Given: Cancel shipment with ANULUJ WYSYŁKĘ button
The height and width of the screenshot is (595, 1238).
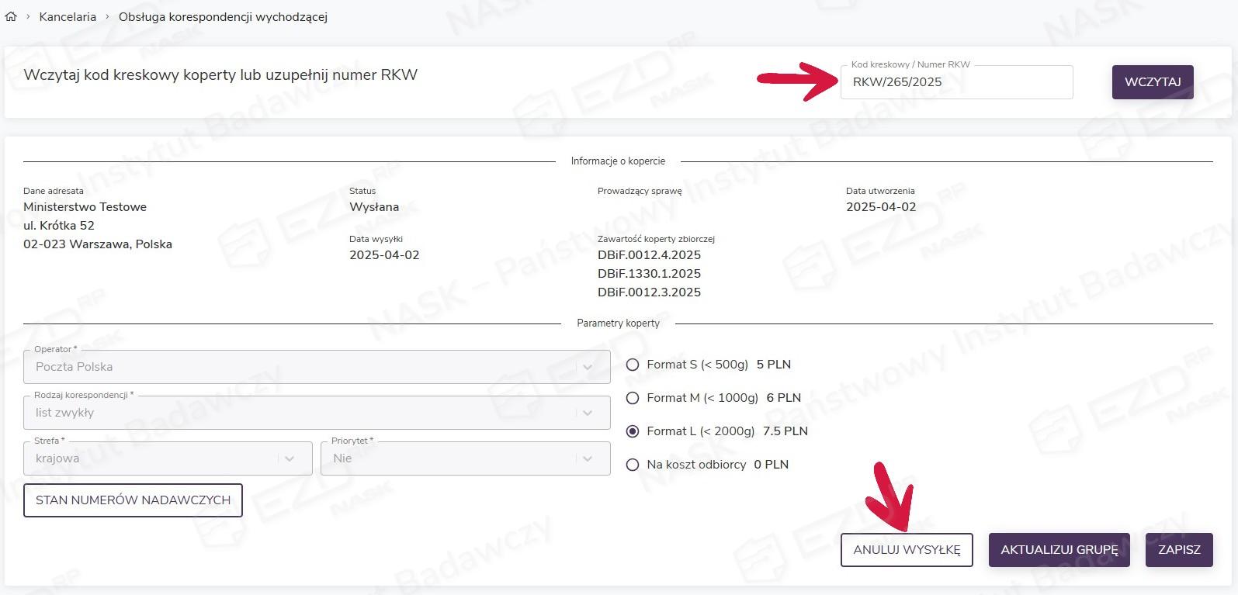Looking at the screenshot, I should coord(907,550).
